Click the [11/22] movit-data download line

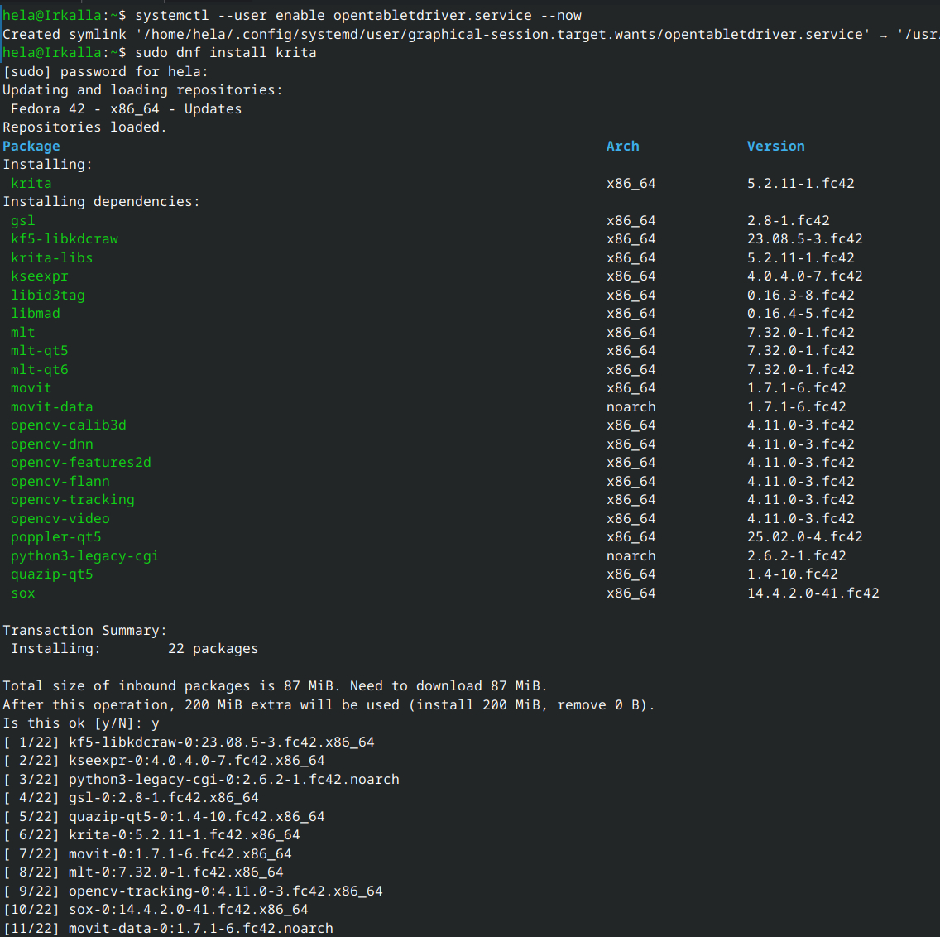(x=200, y=929)
